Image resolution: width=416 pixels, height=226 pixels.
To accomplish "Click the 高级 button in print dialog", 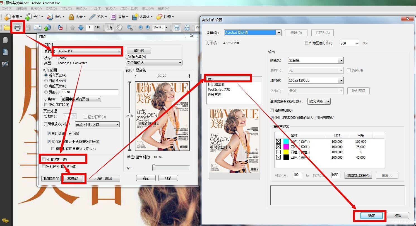I will tap(73, 179).
